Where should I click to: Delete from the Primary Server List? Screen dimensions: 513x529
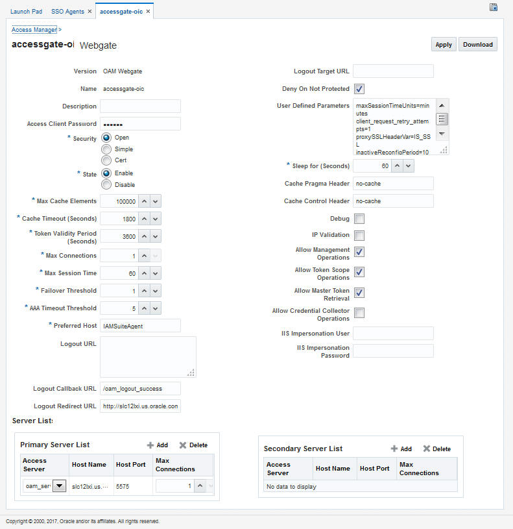pos(193,445)
